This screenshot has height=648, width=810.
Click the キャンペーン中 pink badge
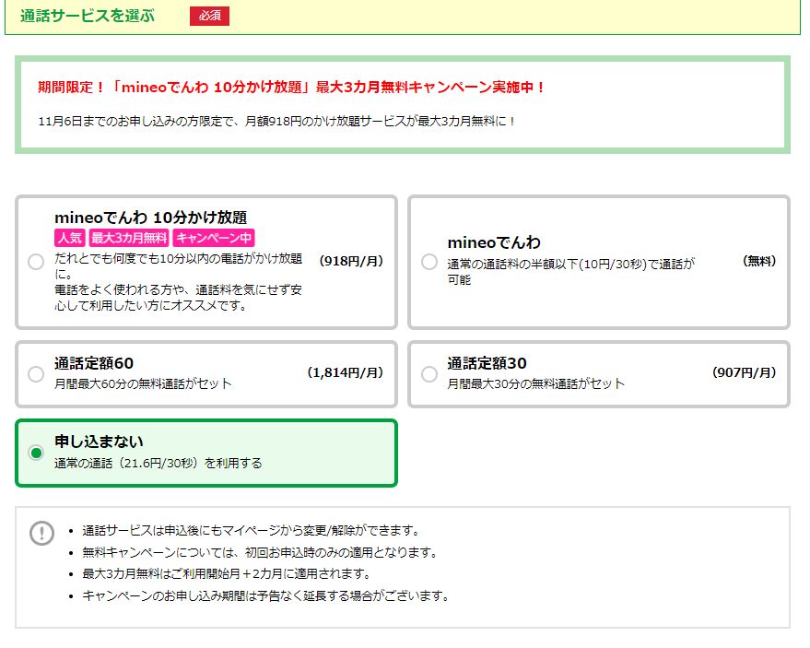[x=214, y=238]
